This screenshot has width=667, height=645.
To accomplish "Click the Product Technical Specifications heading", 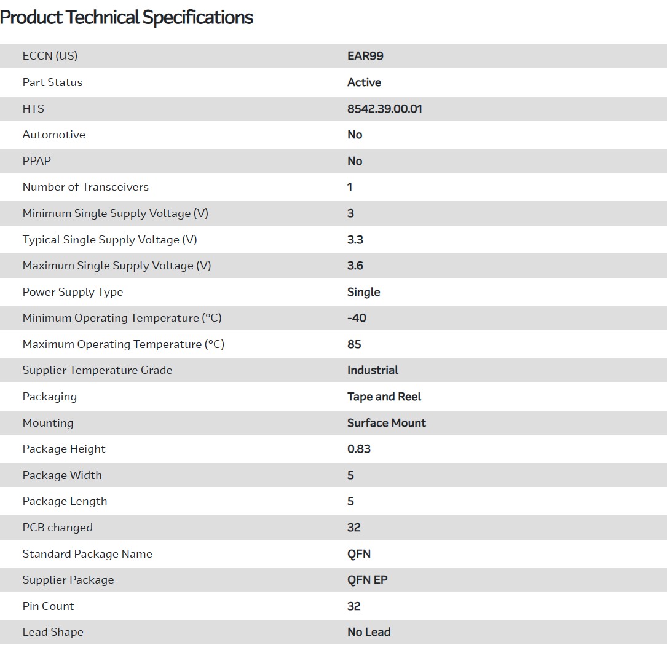I will tap(127, 17).
